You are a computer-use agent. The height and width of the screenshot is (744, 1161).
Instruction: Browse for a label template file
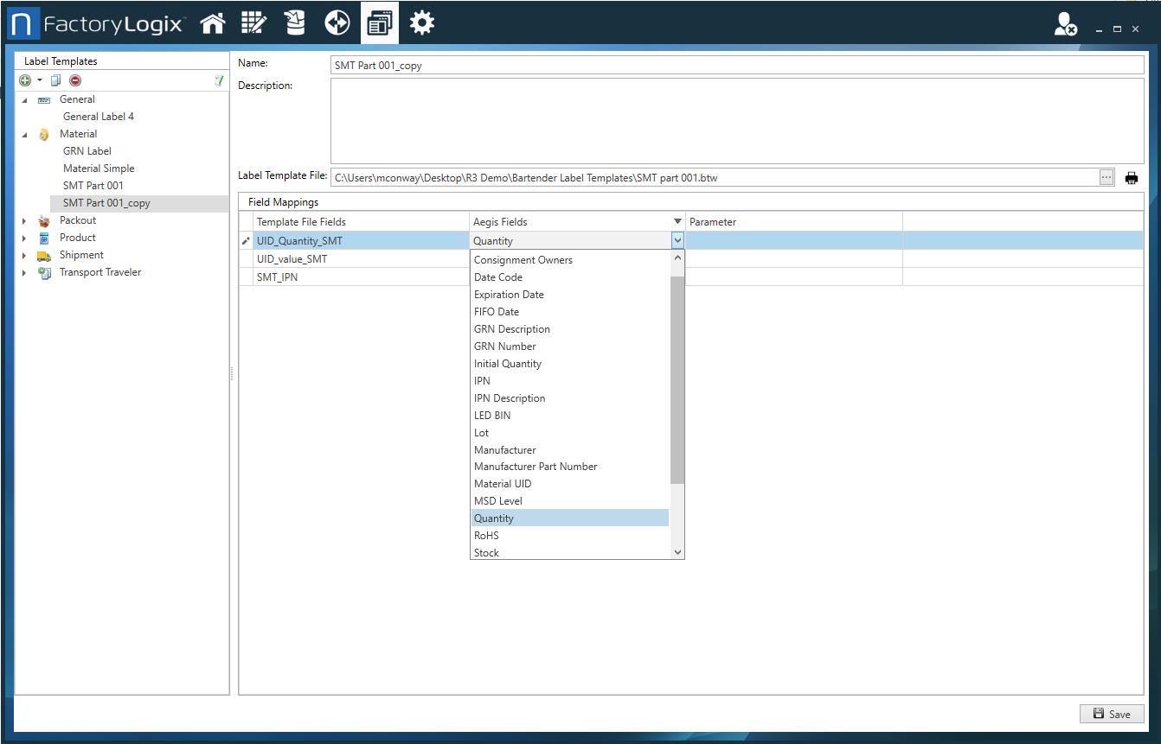click(1106, 176)
